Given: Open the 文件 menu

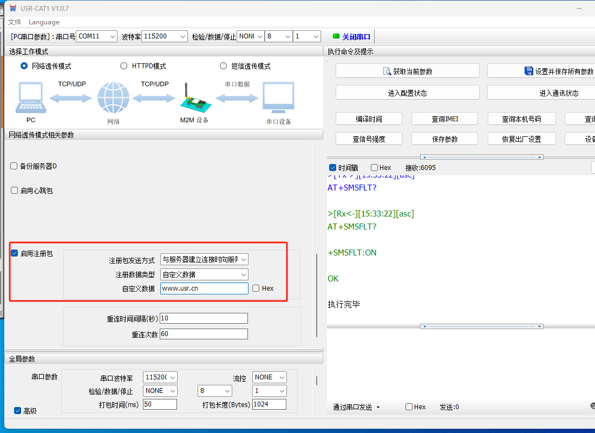Looking at the screenshot, I should point(15,22).
